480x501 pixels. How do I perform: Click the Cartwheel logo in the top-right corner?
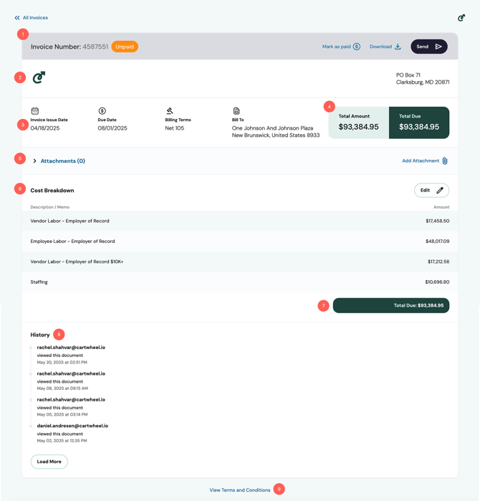(461, 18)
